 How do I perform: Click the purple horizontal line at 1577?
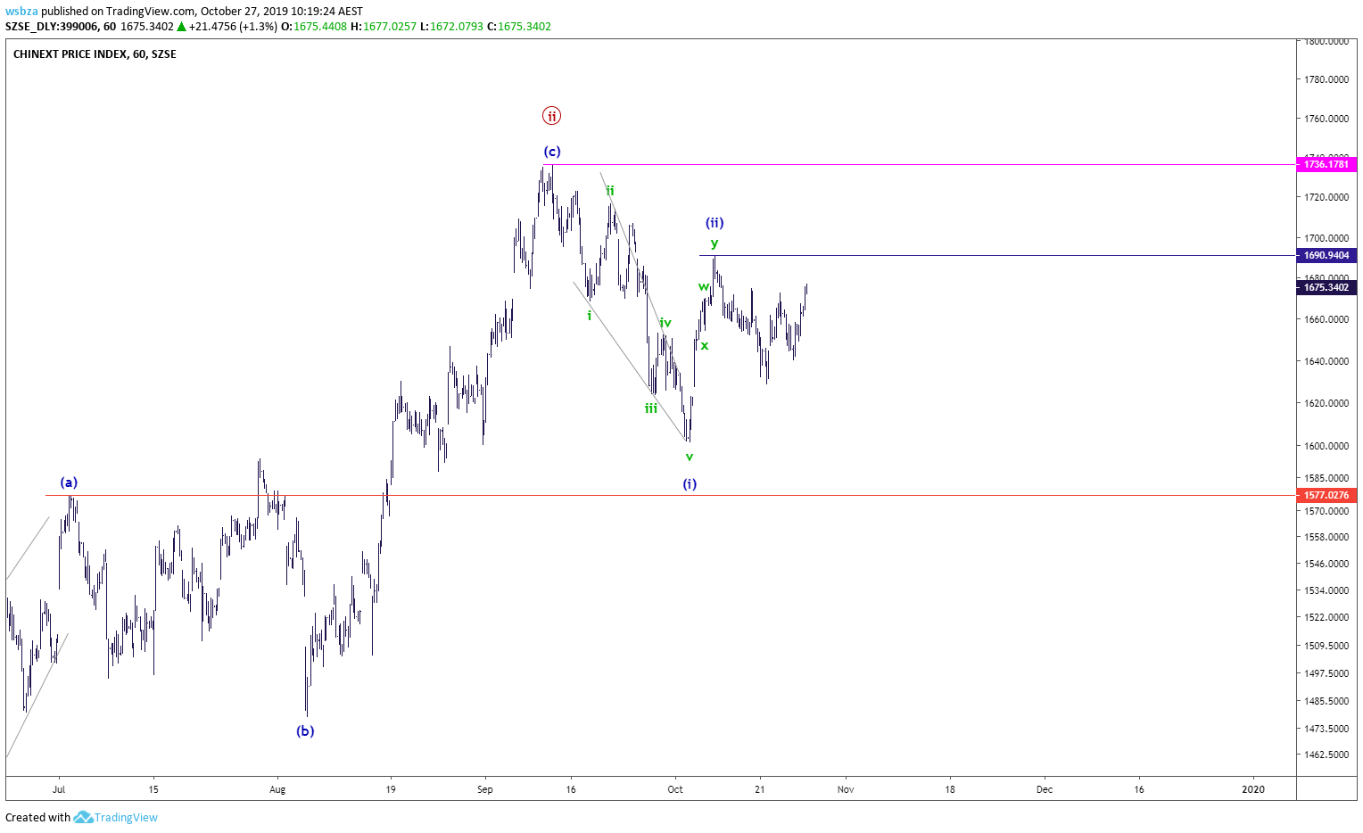point(671,495)
